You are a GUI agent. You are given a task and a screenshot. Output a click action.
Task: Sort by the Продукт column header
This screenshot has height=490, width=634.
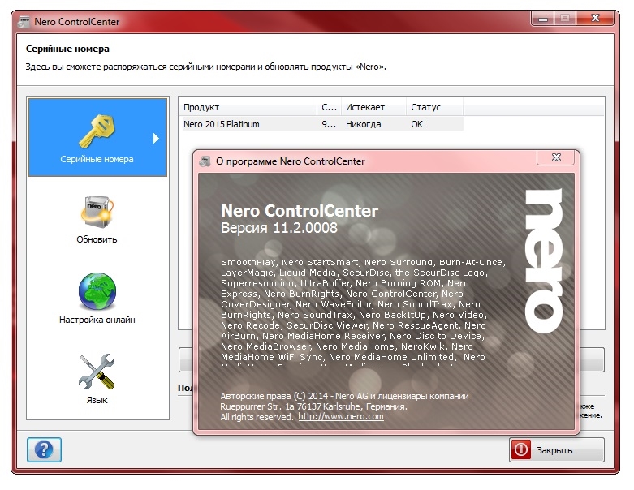point(248,107)
